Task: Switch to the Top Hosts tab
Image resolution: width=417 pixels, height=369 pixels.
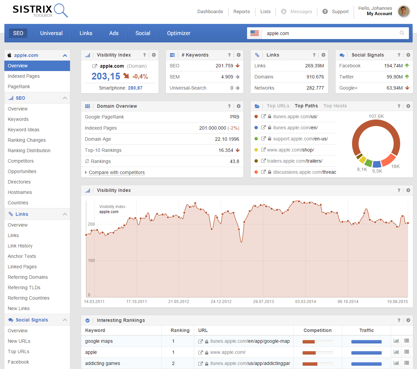Action: coord(335,106)
